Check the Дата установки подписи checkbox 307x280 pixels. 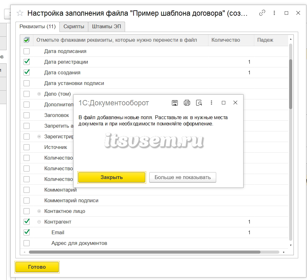(x=27, y=83)
